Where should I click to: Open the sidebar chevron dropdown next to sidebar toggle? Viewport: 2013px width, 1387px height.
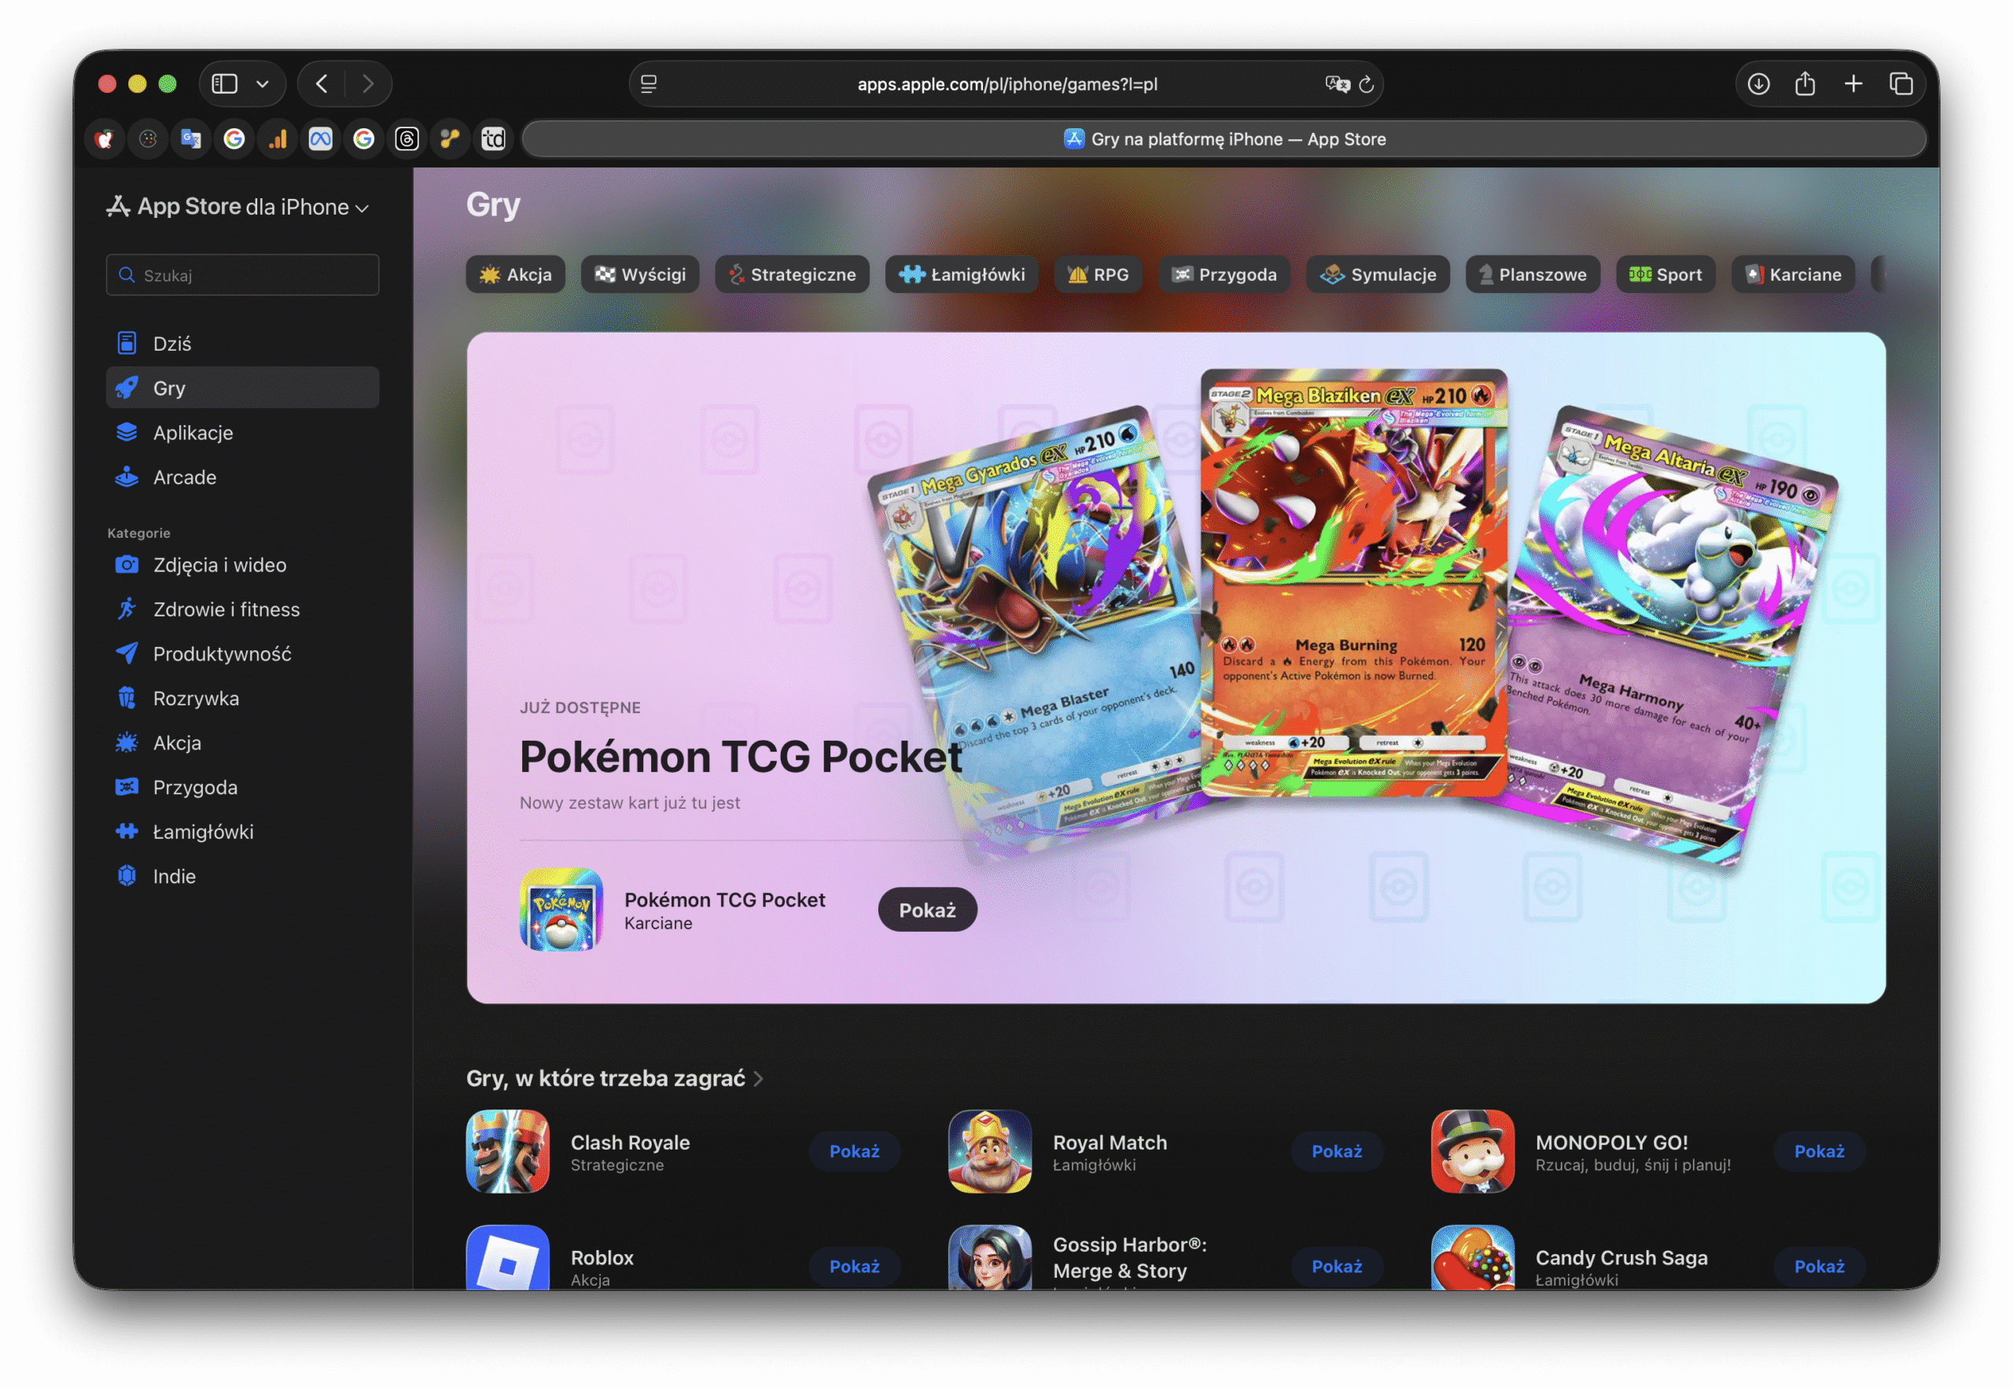pos(263,83)
